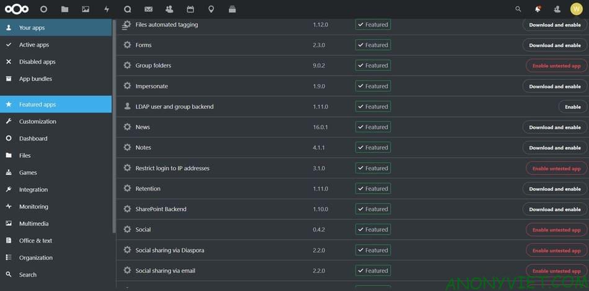Click Download and enable for Forms
This screenshot has height=291, width=589.
point(554,45)
